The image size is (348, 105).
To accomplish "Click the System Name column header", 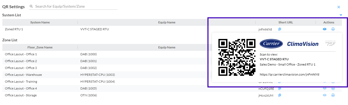I will [40, 22].
